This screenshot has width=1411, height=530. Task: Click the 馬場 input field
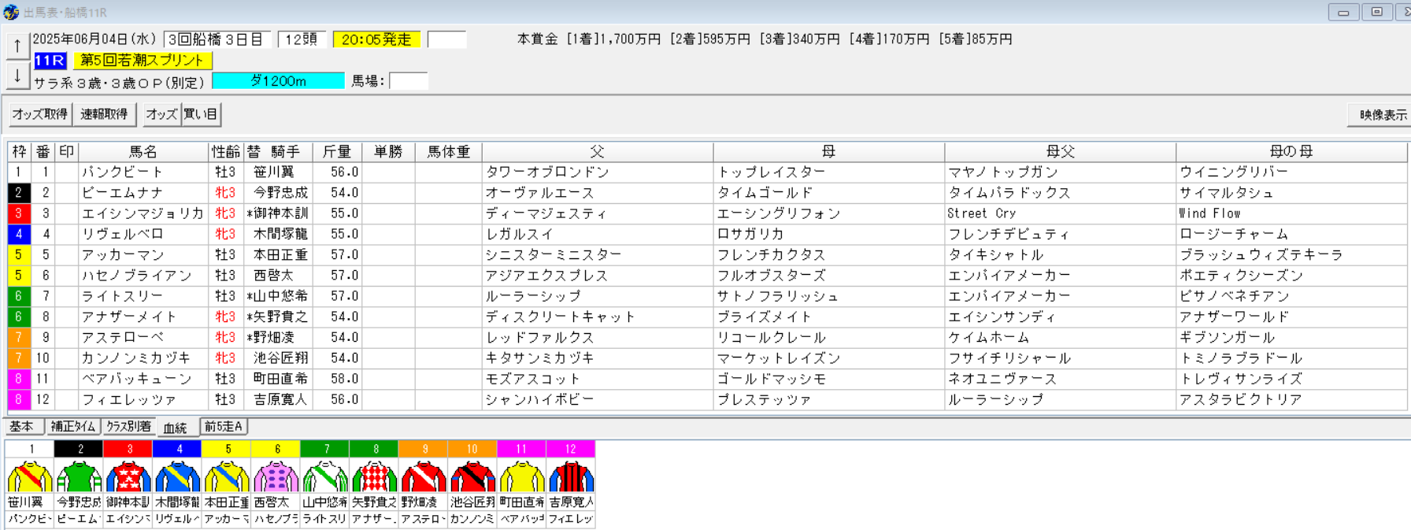click(409, 80)
